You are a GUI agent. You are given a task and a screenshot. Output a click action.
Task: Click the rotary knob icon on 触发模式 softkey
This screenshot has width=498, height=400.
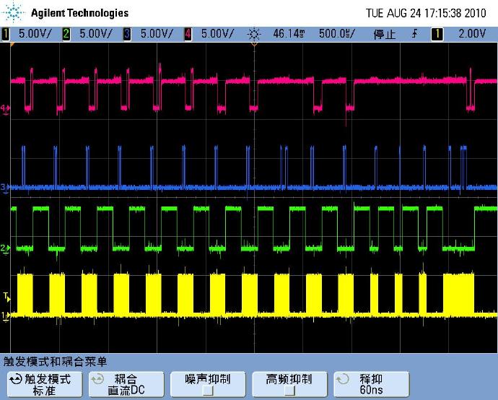click(x=16, y=379)
